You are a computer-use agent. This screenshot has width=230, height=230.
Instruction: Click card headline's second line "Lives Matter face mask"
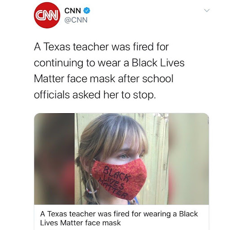pyautogui.click(x=80, y=223)
